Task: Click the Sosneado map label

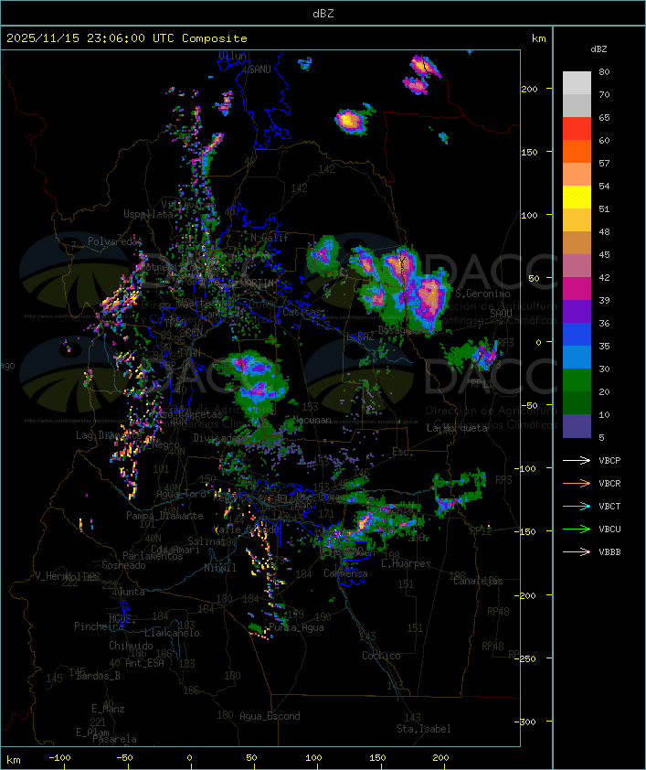Action: 123,565
